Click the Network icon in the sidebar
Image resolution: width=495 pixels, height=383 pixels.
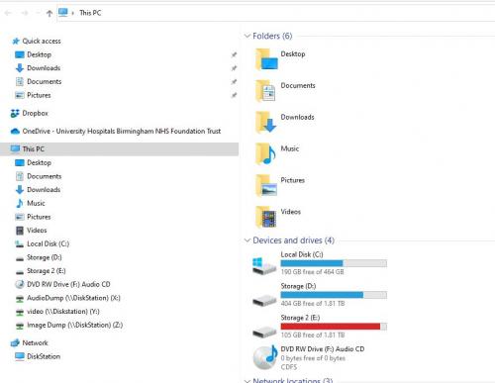point(15,343)
